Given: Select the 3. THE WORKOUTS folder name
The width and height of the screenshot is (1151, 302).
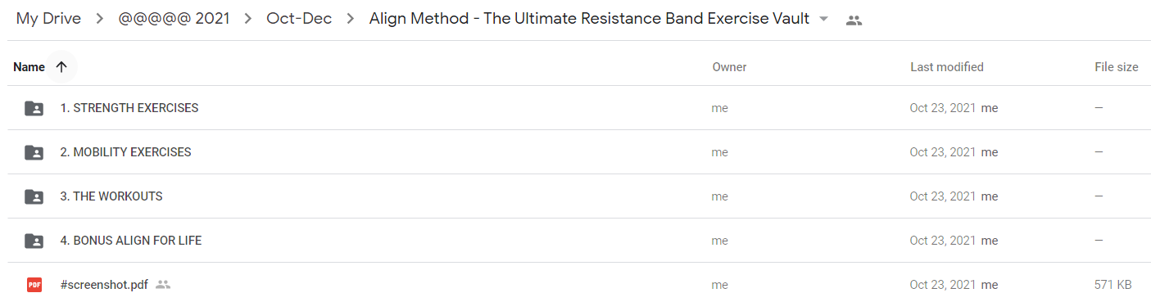Looking at the screenshot, I should pyautogui.click(x=111, y=196).
